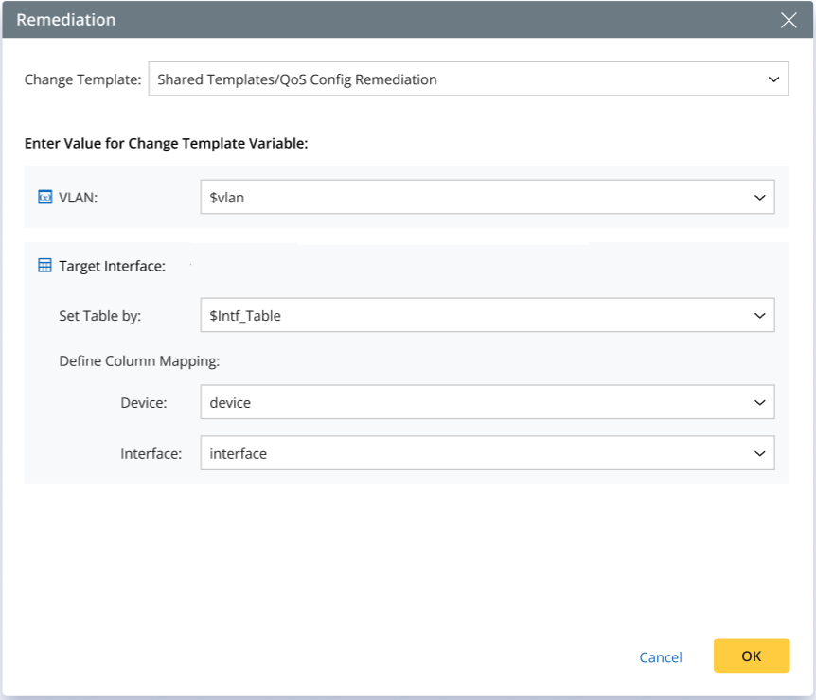Click 'Enter Value for Change Template Variable' heading

(x=167, y=144)
